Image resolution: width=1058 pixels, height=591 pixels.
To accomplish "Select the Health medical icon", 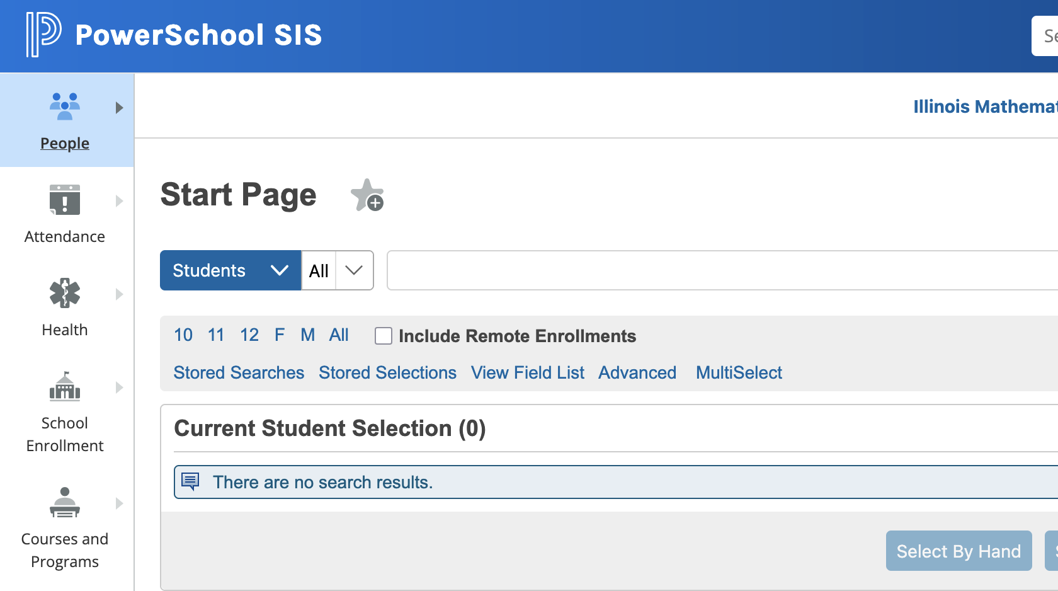I will [x=65, y=293].
